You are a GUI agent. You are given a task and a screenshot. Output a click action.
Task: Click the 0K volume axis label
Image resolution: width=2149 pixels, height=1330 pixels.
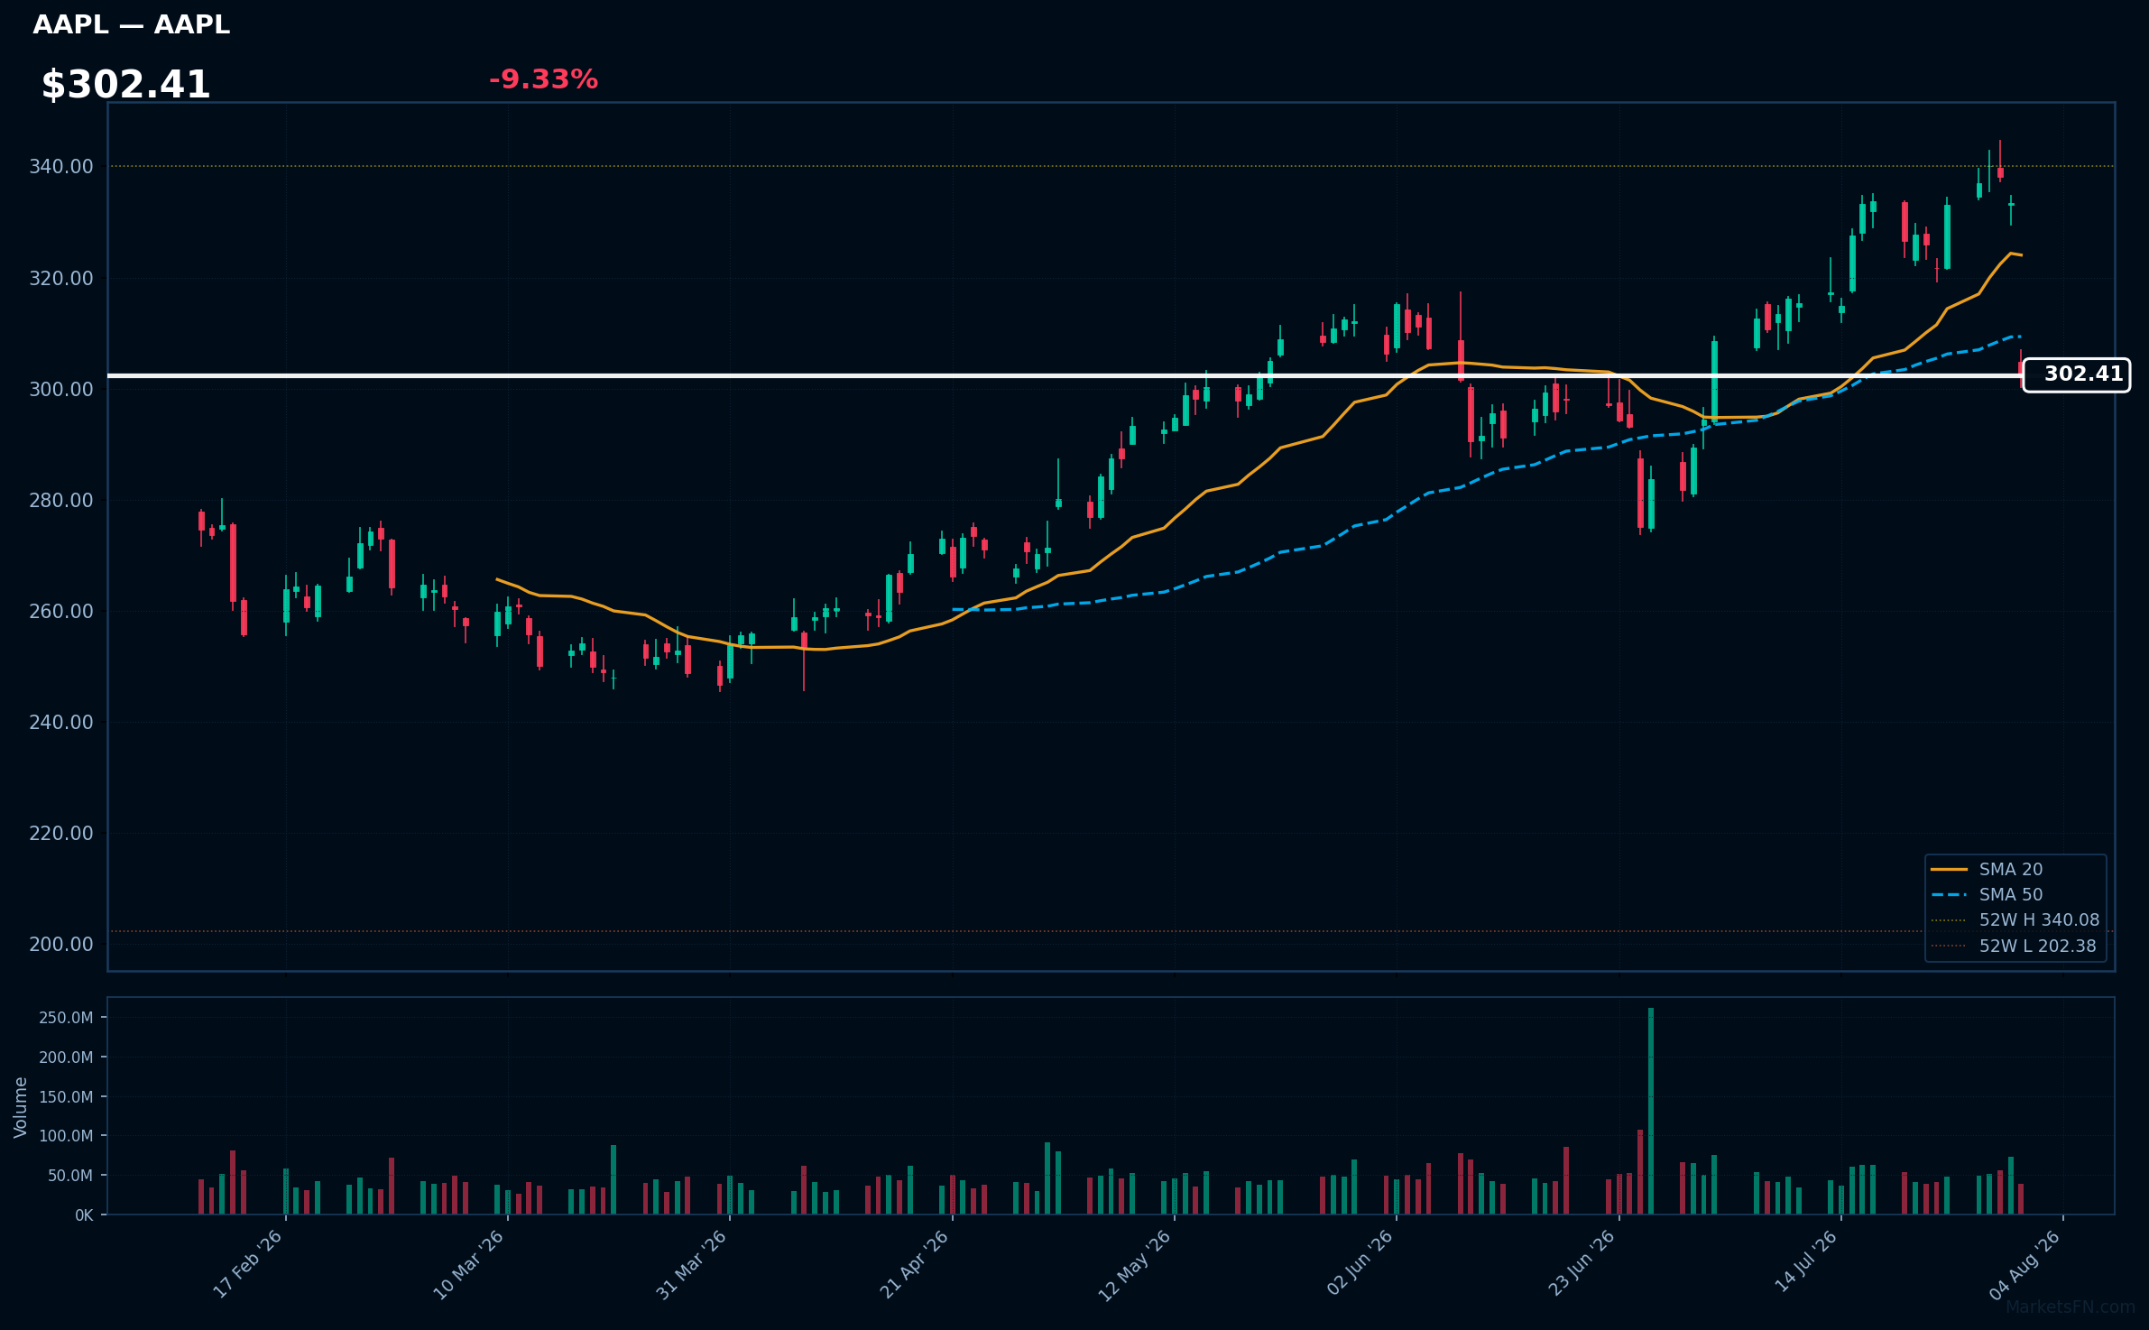(x=84, y=1215)
